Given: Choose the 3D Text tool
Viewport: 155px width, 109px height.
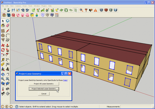Looking at the screenshot, I should 7,69.
